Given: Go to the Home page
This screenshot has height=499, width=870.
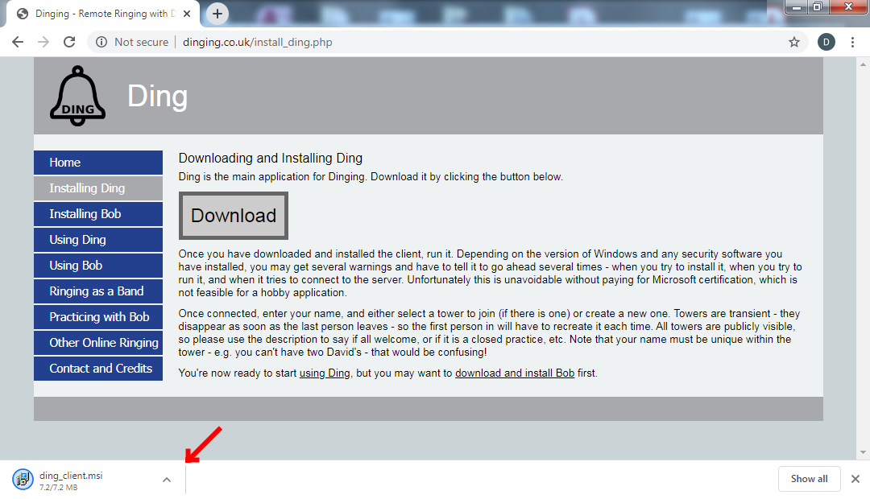Looking at the screenshot, I should [x=98, y=163].
